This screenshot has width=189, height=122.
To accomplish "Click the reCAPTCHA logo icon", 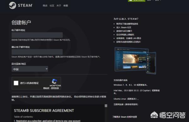I will (x=54, y=81).
